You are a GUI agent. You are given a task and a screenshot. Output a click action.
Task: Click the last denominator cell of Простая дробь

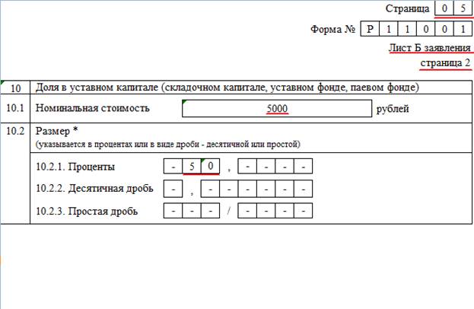coord(304,211)
